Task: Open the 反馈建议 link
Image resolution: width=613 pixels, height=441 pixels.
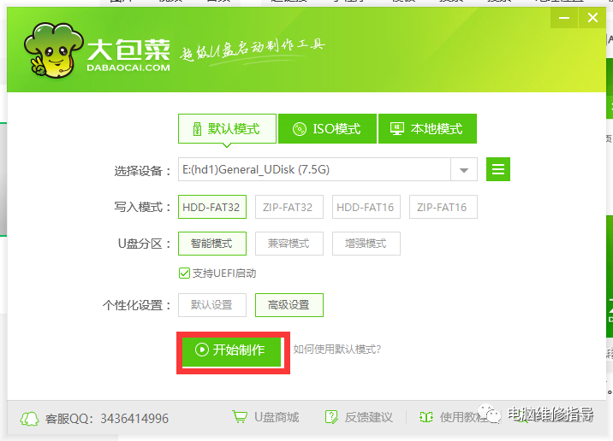Action: [x=368, y=417]
